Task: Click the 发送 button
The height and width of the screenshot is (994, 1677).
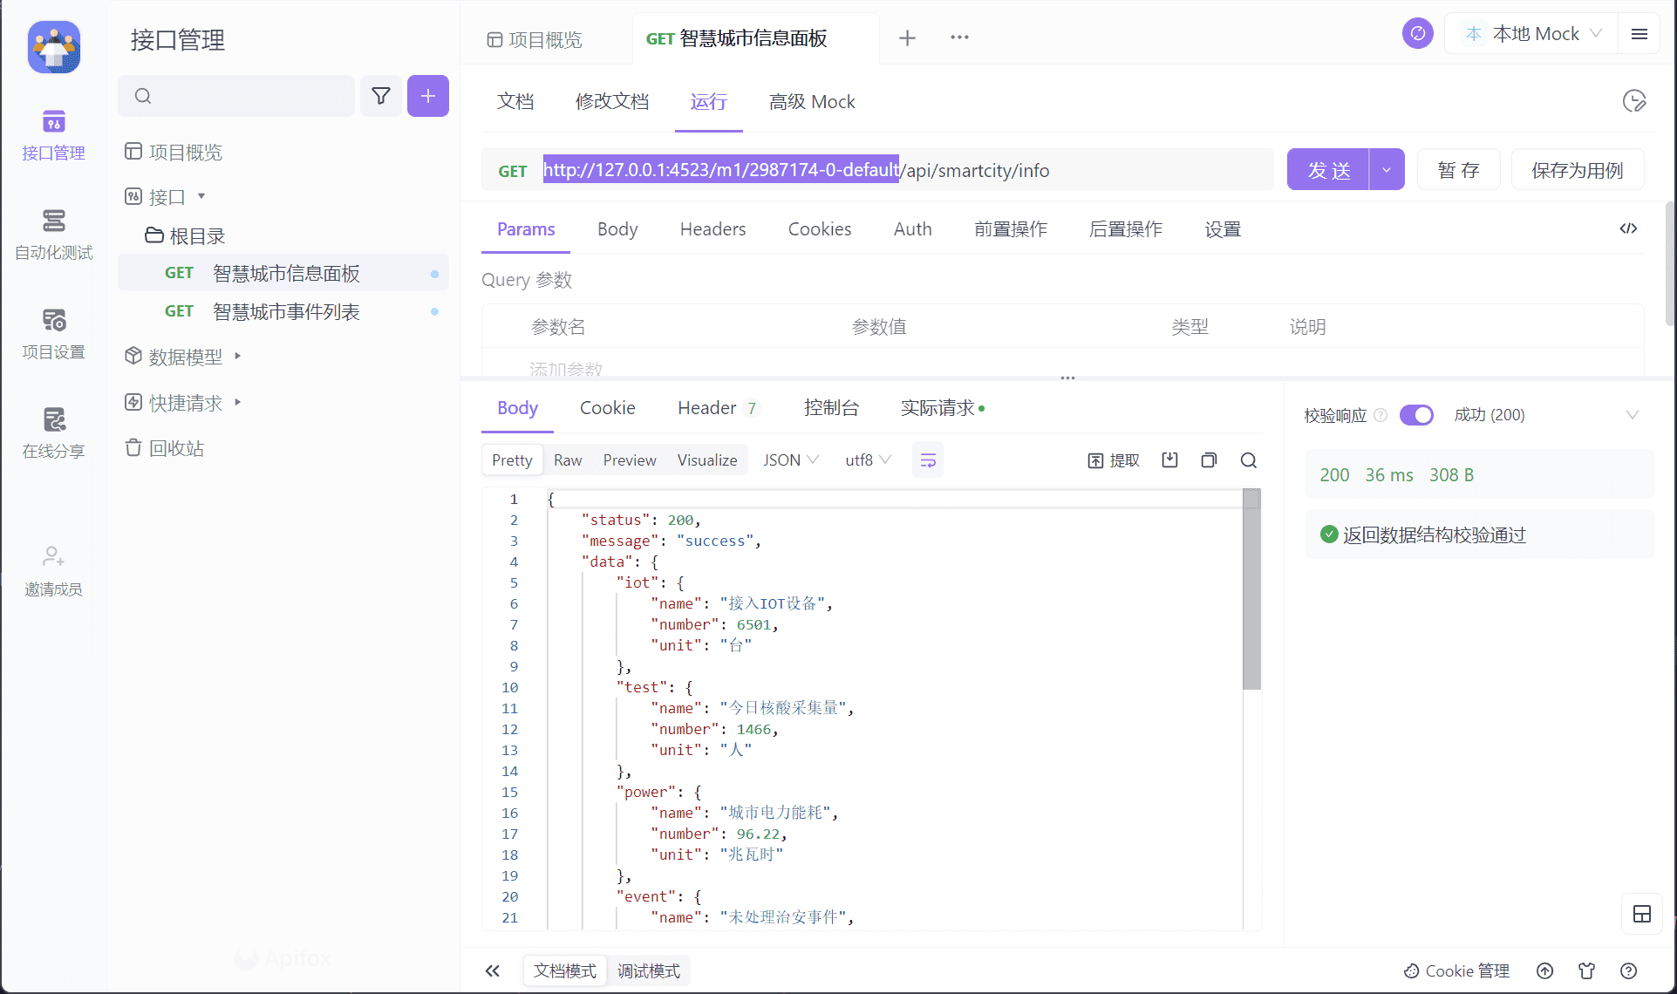Action: pyautogui.click(x=1328, y=169)
